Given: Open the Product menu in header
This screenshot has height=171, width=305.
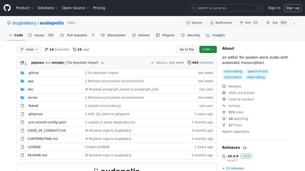Looking at the screenshot, I should click(x=25, y=8).
